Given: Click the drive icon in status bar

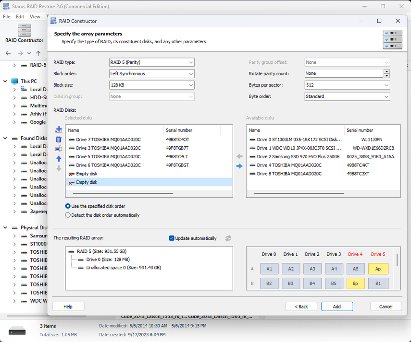Looking at the screenshot, I should [17, 331].
